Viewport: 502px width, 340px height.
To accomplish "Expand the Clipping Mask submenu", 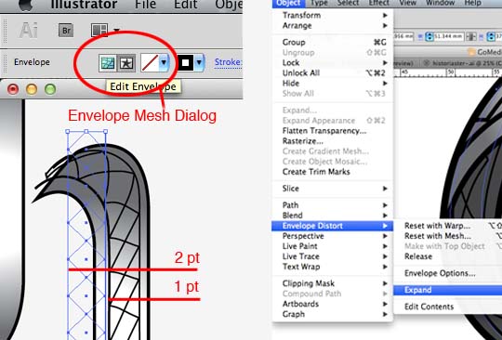I will click(x=333, y=283).
